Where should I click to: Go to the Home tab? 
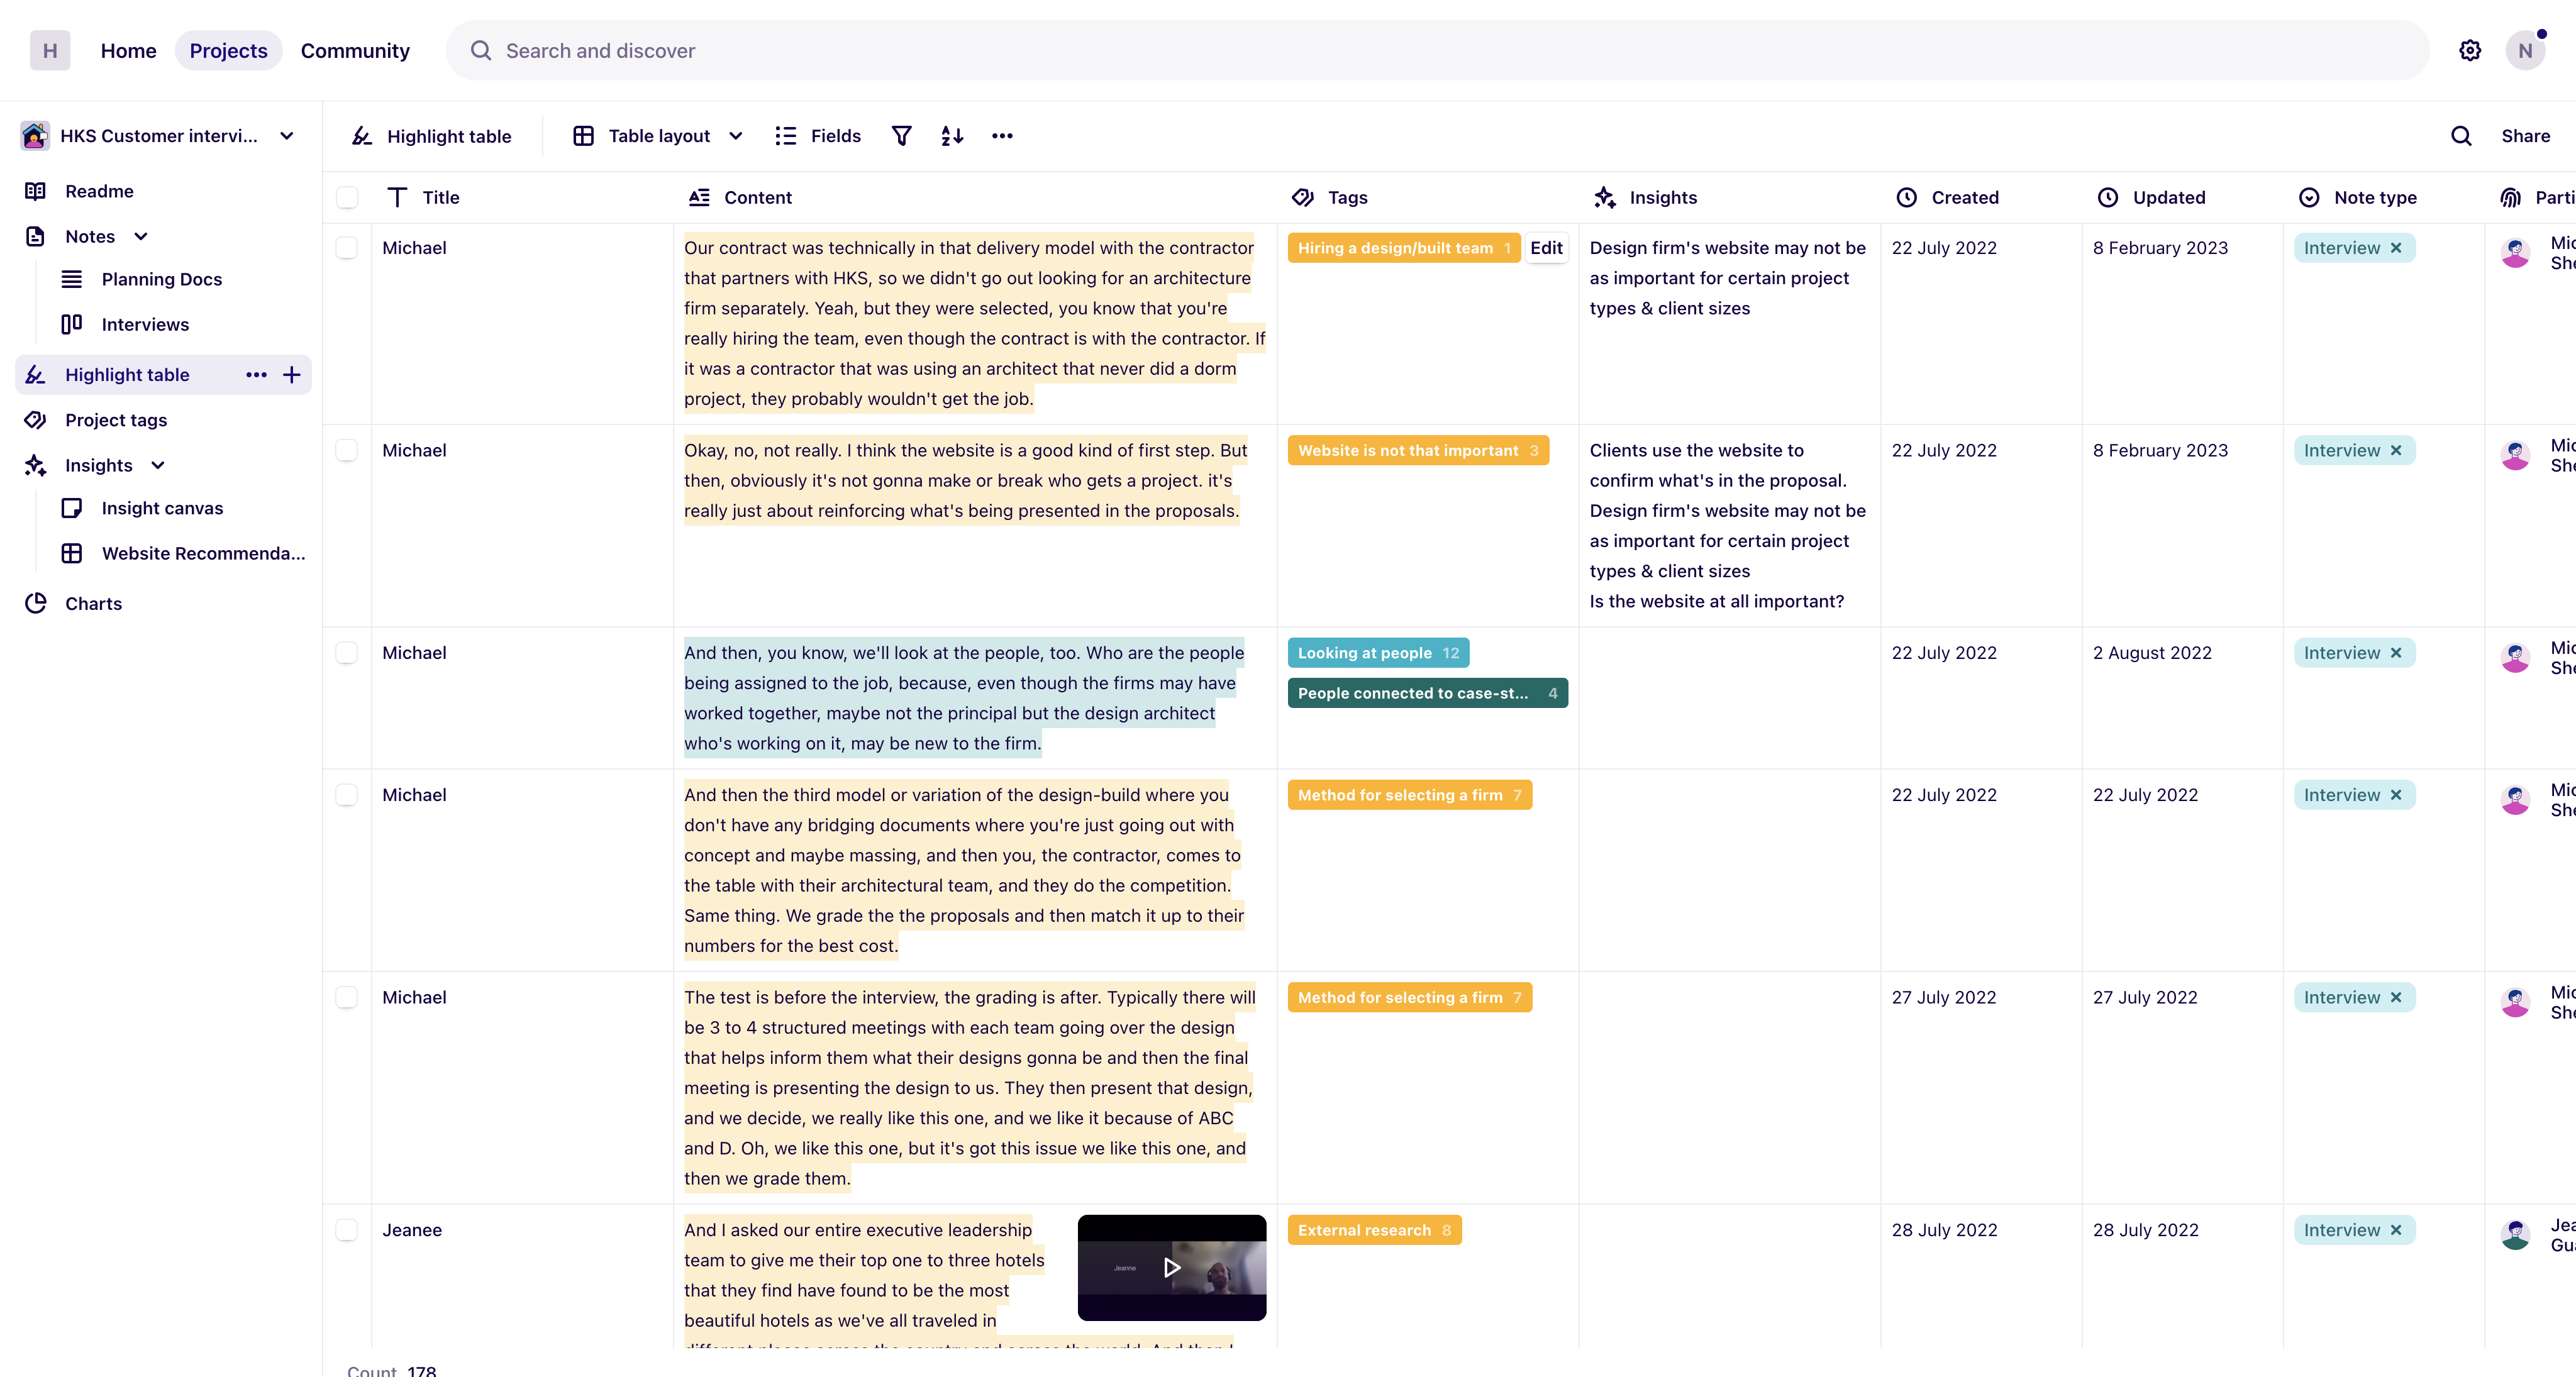(x=128, y=51)
